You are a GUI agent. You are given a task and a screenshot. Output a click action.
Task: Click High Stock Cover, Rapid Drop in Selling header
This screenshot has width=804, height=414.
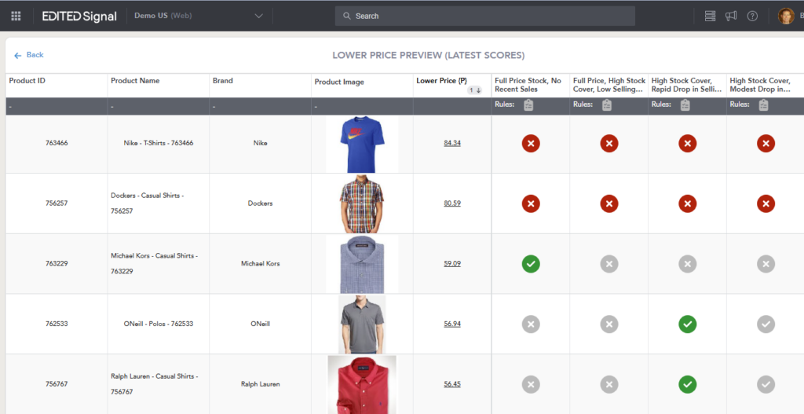click(x=686, y=85)
